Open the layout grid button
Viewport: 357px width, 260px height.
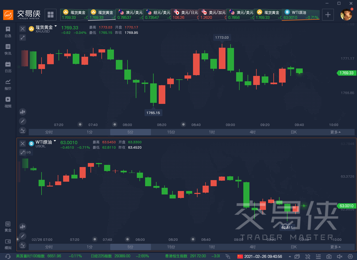click(x=51, y=15)
